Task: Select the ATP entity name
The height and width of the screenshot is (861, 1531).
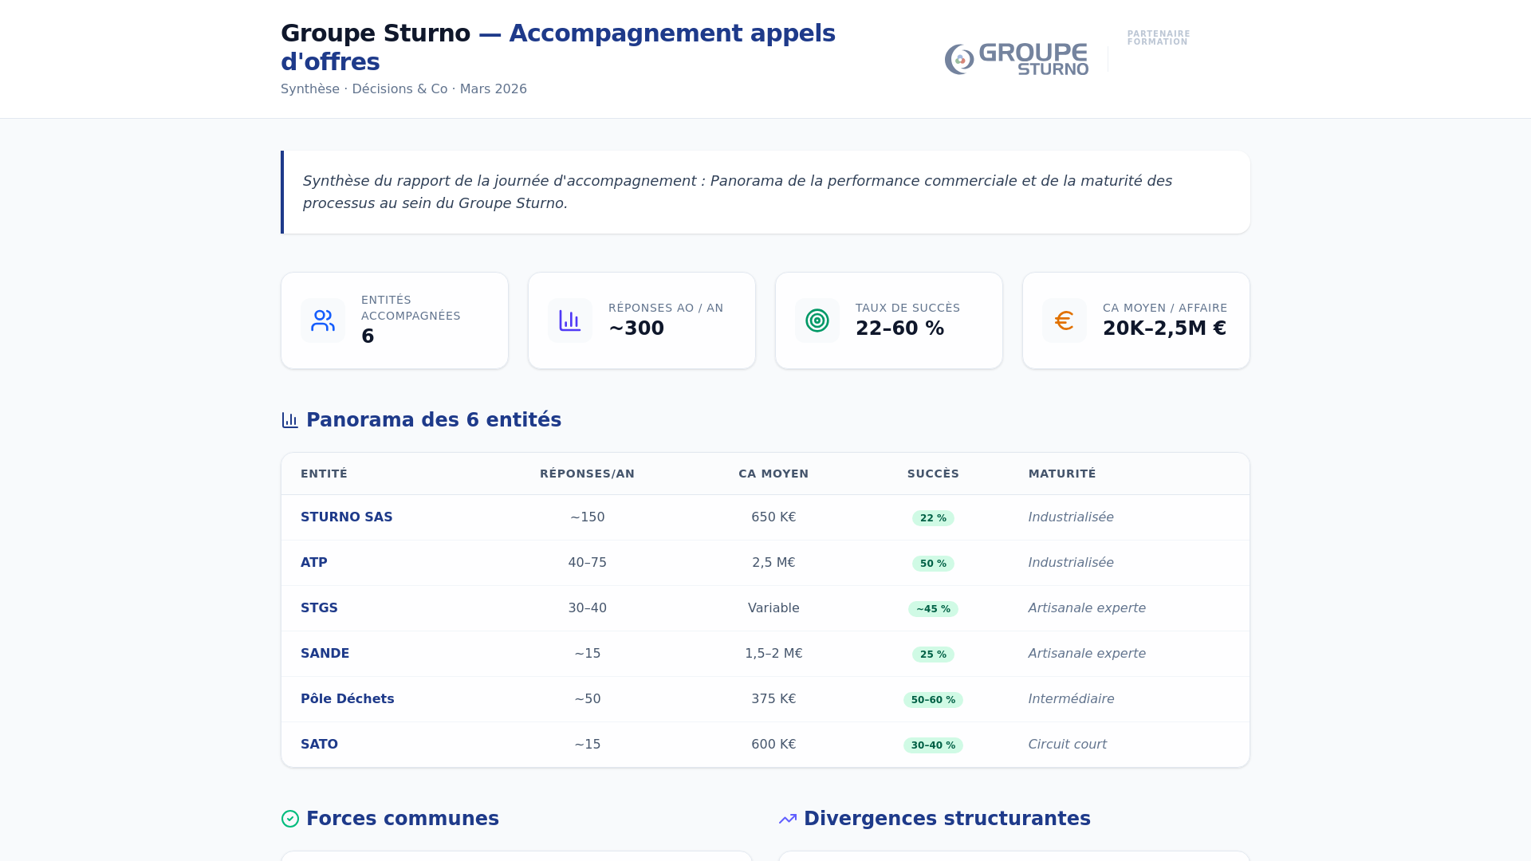Action: [x=314, y=563]
